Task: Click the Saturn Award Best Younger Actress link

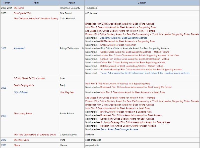Action: tap(119, 129)
